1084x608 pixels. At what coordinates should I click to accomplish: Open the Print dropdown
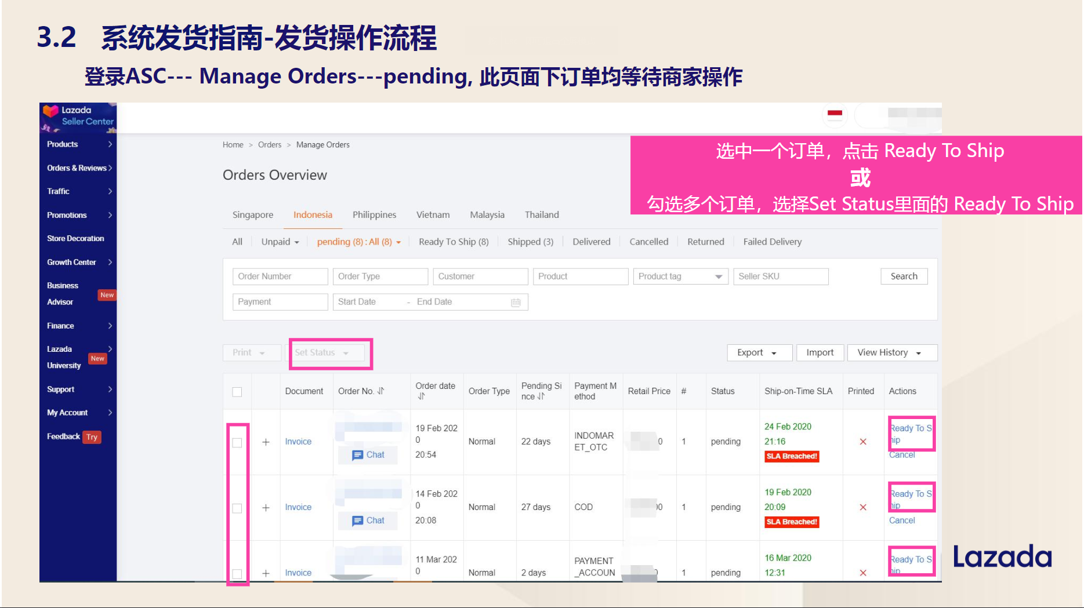pyautogui.click(x=252, y=352)
